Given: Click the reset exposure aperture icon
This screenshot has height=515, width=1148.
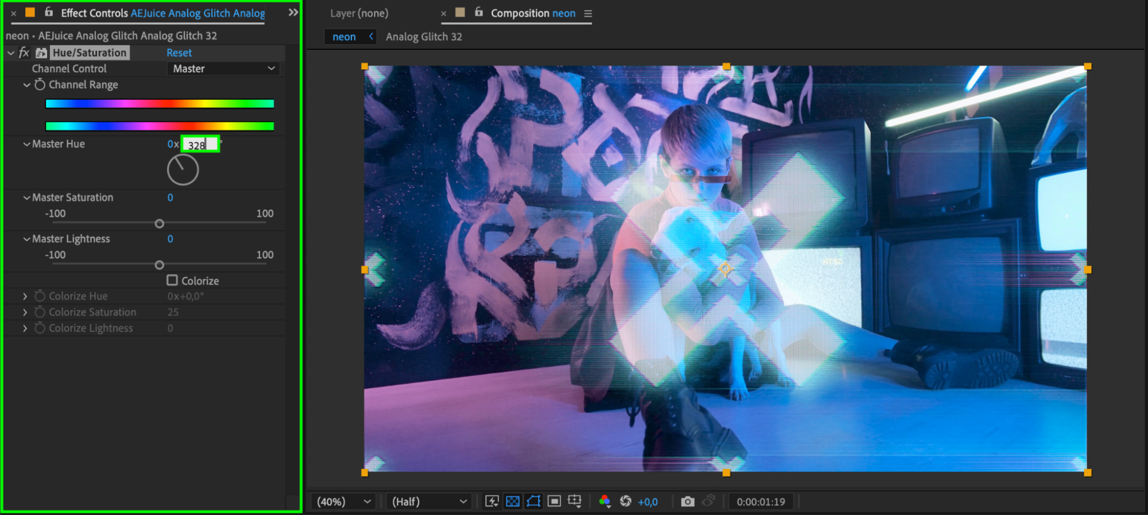Looking at the screenshot, I should (625, 502).
